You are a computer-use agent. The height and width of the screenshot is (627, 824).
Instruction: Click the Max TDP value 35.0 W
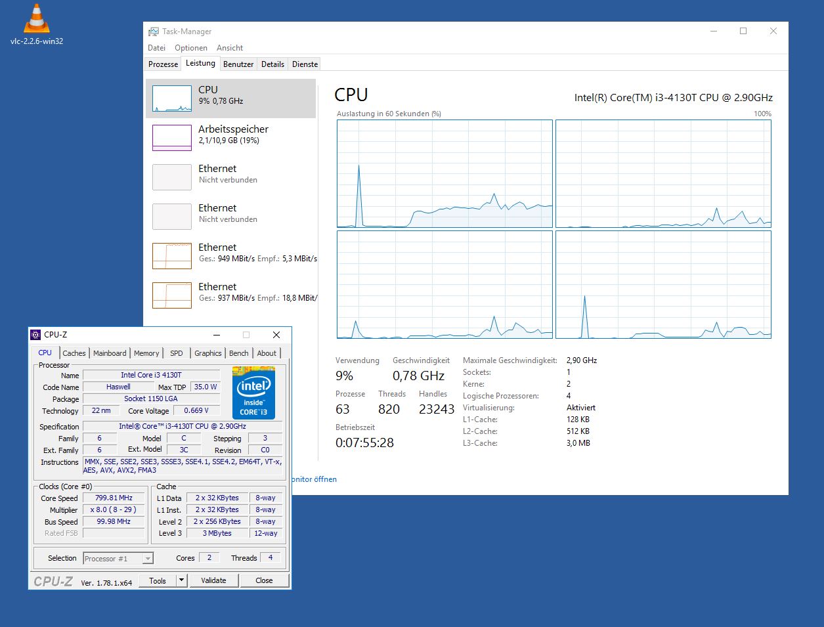click(206, 387)
